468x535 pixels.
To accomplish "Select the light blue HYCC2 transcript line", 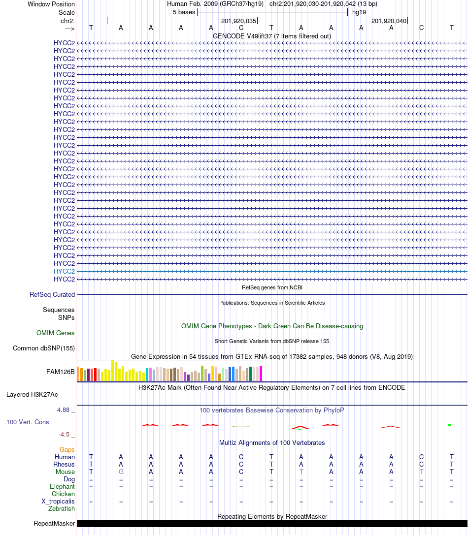I will coord(272,272).
